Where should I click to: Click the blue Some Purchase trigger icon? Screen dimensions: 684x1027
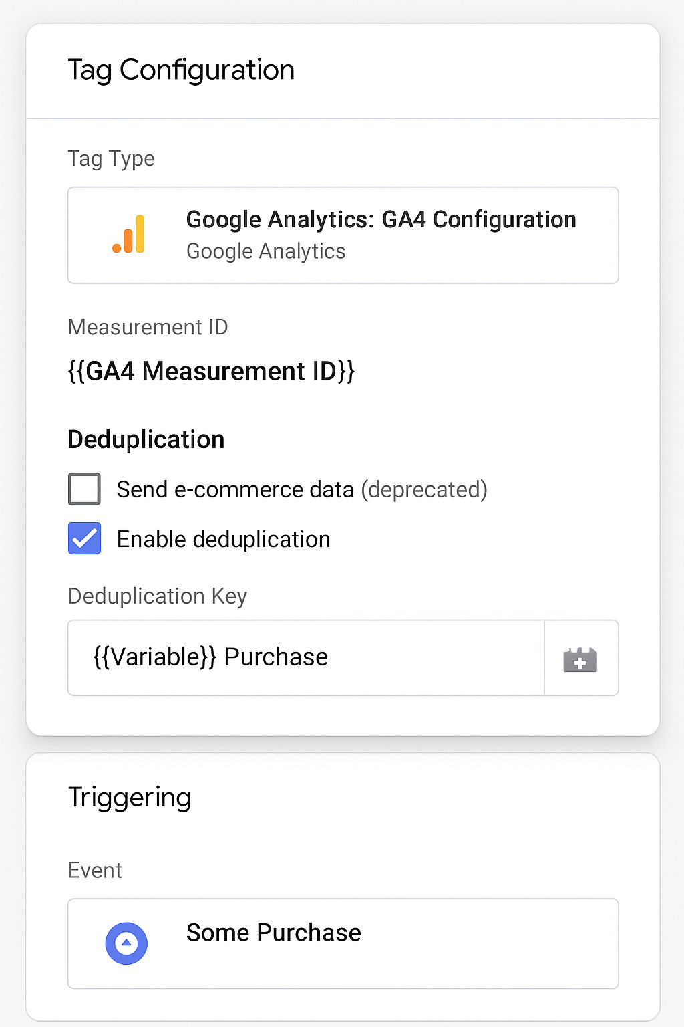click(x=126, y=943)
